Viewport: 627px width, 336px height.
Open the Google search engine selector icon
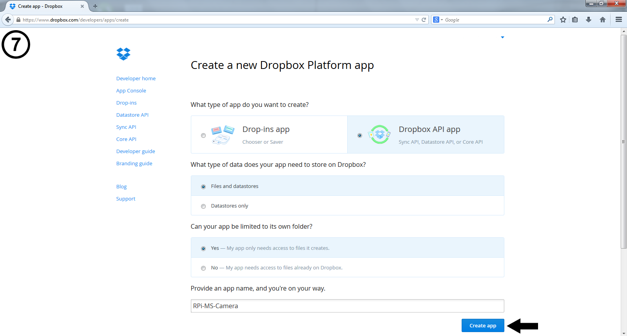click(438, 20)
